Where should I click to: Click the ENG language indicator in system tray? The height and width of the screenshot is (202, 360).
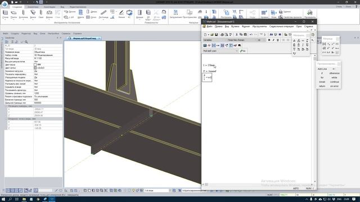(x=340, y=199)
